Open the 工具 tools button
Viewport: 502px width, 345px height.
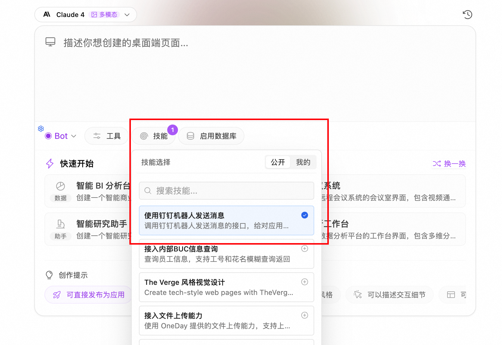pos(107,136)
